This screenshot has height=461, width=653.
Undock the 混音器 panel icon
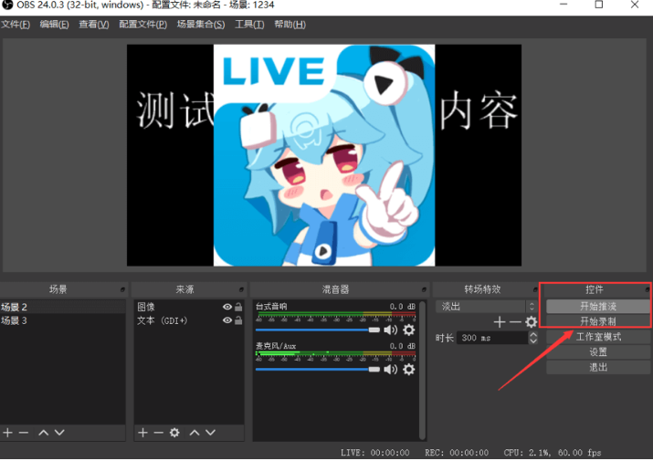(424, 289)
